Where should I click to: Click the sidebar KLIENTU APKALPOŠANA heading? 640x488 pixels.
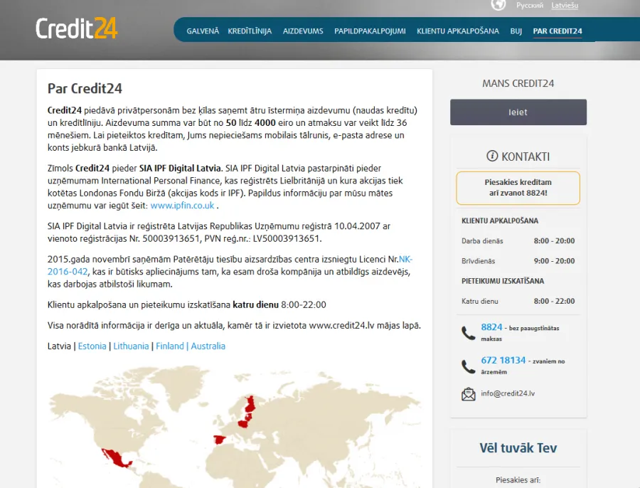(x=500, y=221)
